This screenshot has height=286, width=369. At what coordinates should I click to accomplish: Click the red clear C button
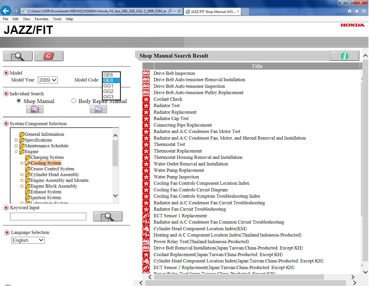(49, 56)
